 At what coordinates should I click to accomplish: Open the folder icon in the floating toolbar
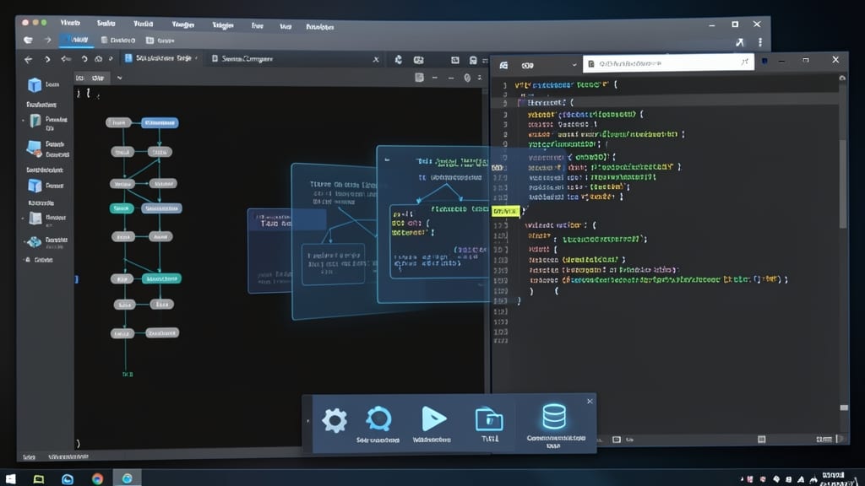(489, 419)
